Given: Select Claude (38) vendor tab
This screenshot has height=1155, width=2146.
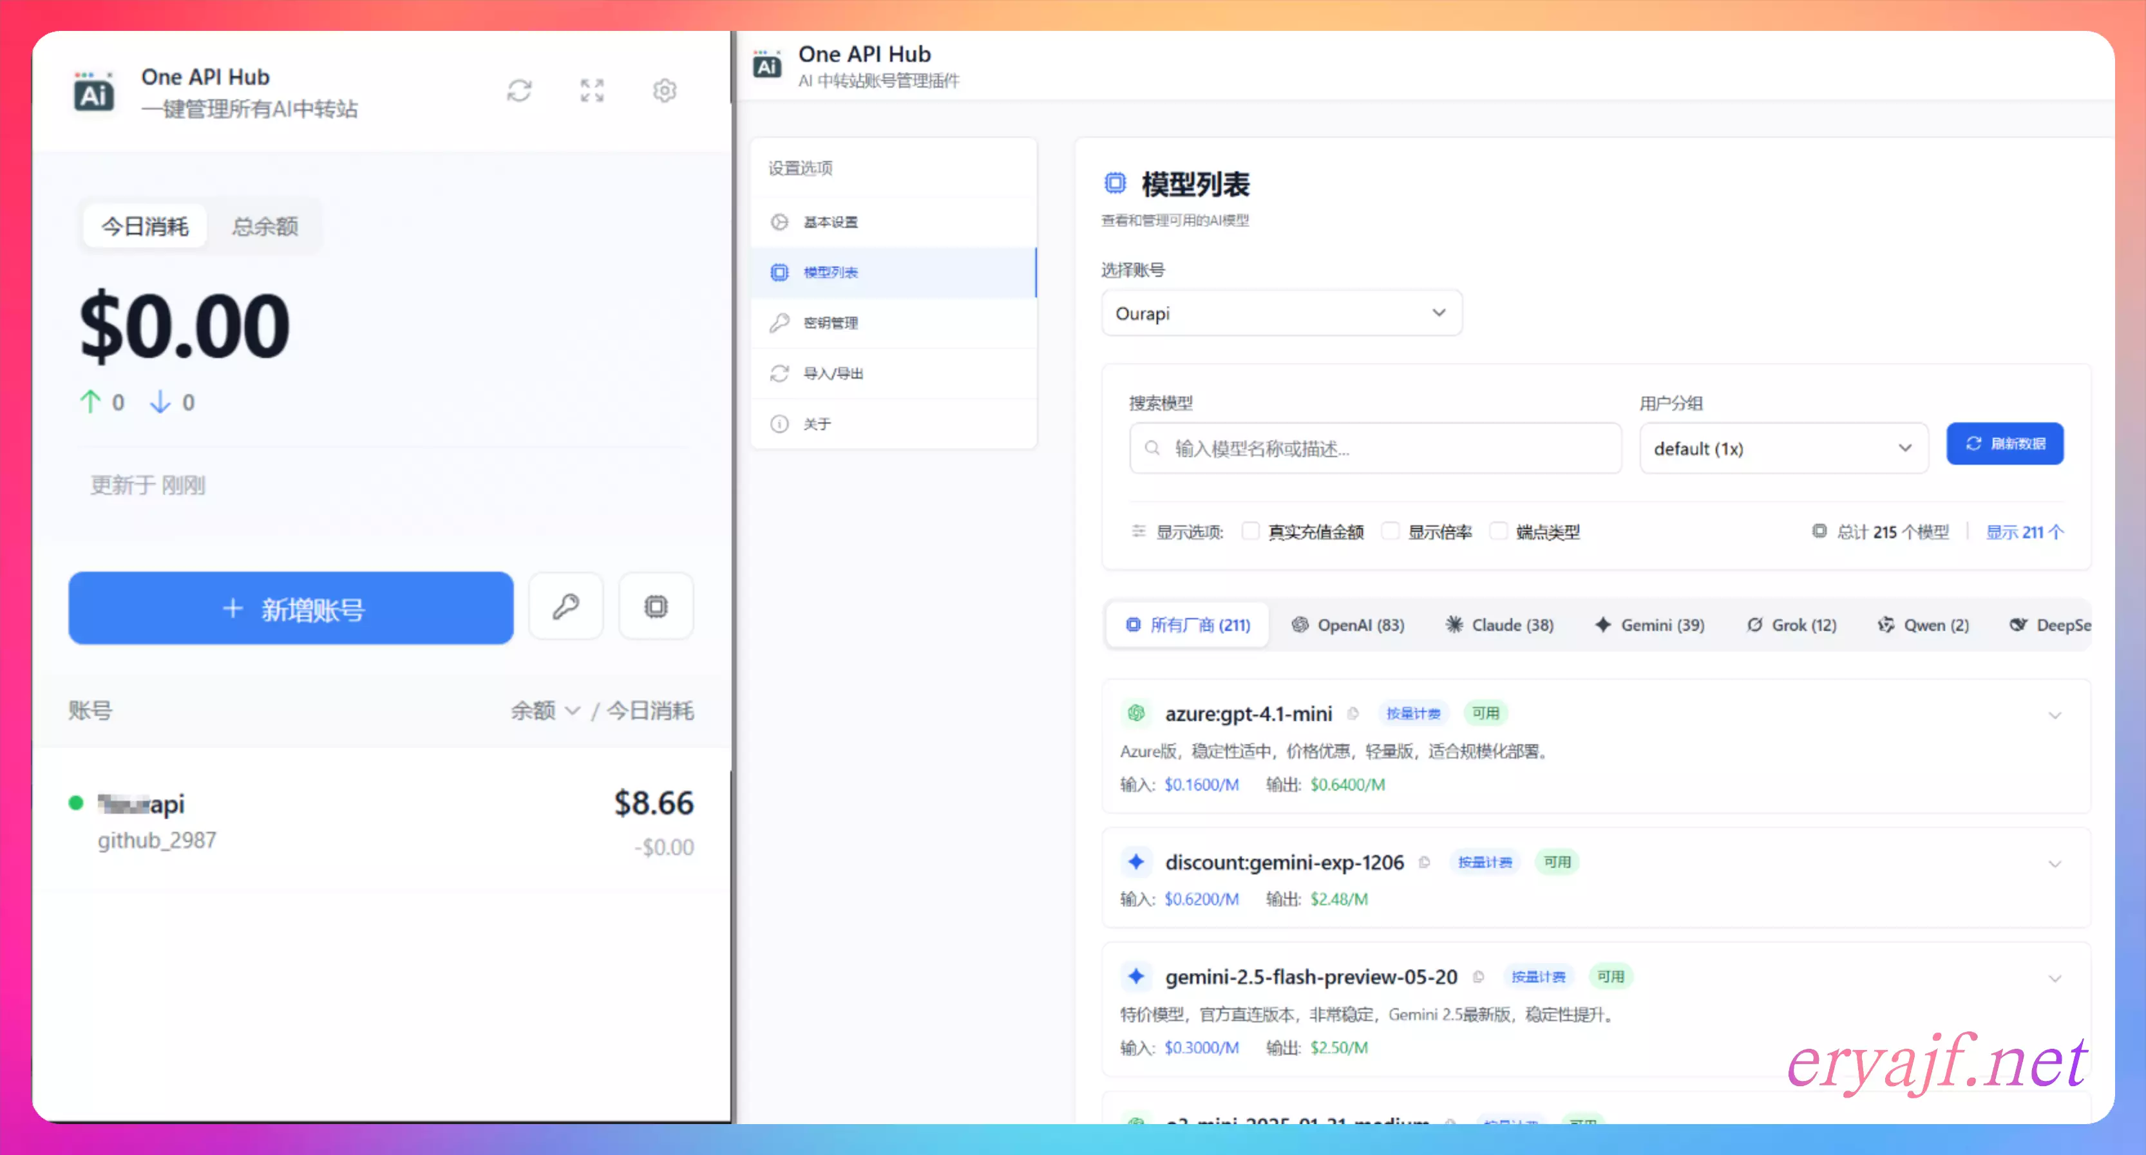Looking at the screenshot, I should (1499, 624).
